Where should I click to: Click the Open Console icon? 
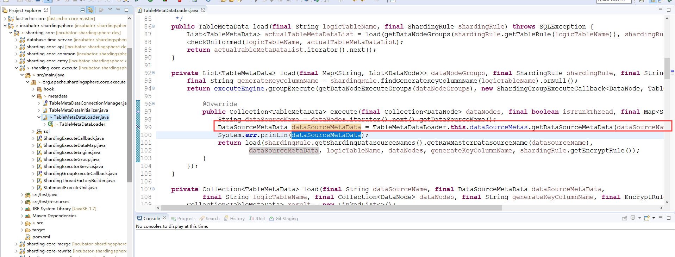coord(647,218)
